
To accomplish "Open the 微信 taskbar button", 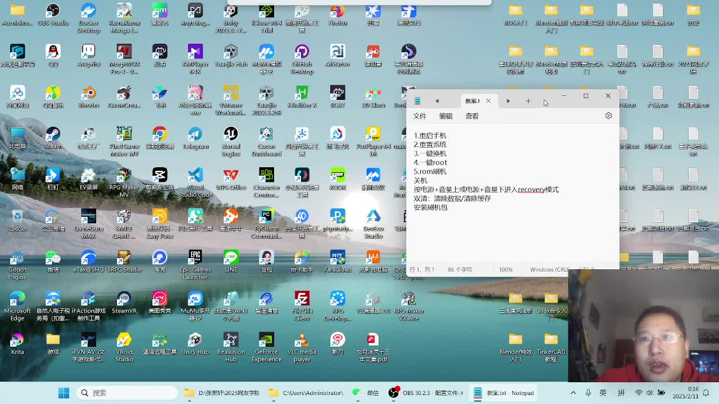I will [x=366, y=393].
